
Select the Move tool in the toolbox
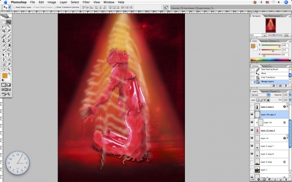[x=9, y=22]
